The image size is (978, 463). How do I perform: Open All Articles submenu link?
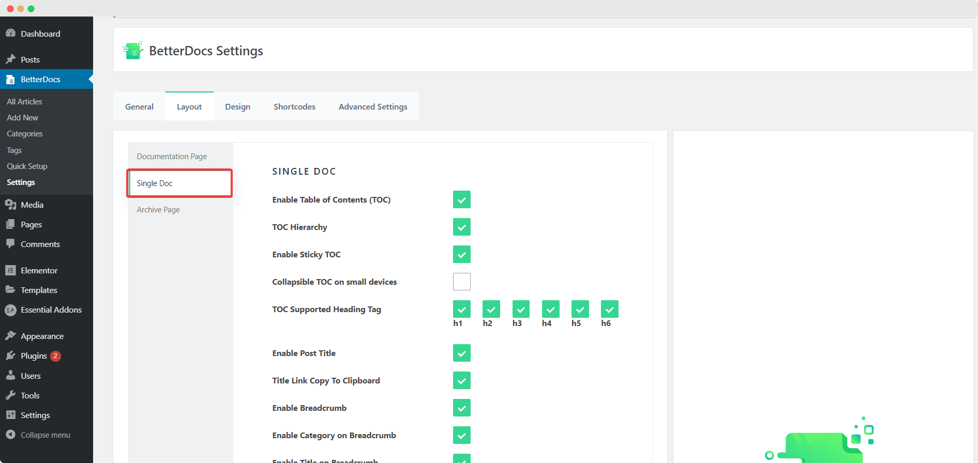click(24, 101)
